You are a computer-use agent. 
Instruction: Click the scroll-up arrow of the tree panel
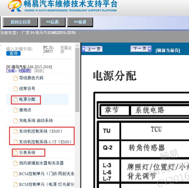(x=77, y=45)
